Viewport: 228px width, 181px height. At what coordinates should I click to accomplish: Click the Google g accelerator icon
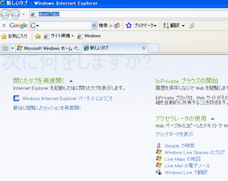159,146
